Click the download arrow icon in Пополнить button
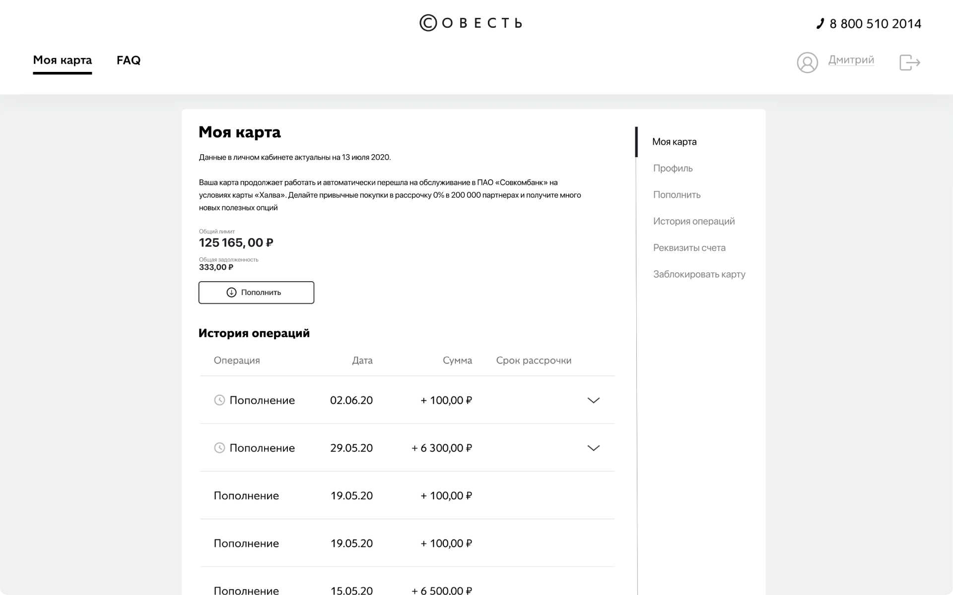Screen dimensions: 953x595 click(x=231, y=293)
